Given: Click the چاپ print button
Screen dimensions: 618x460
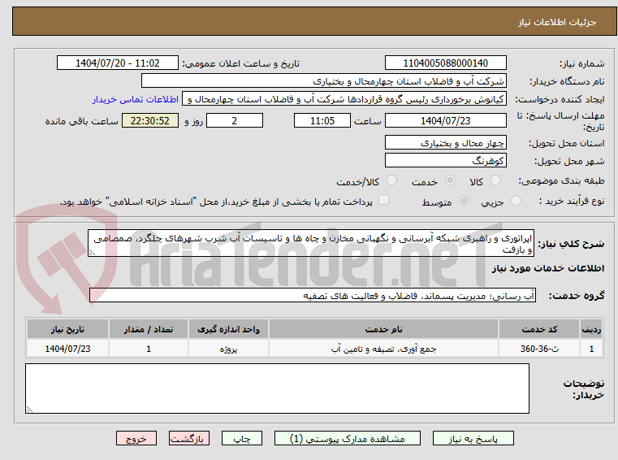Looking at the screenshot, I should coord(242,438).
